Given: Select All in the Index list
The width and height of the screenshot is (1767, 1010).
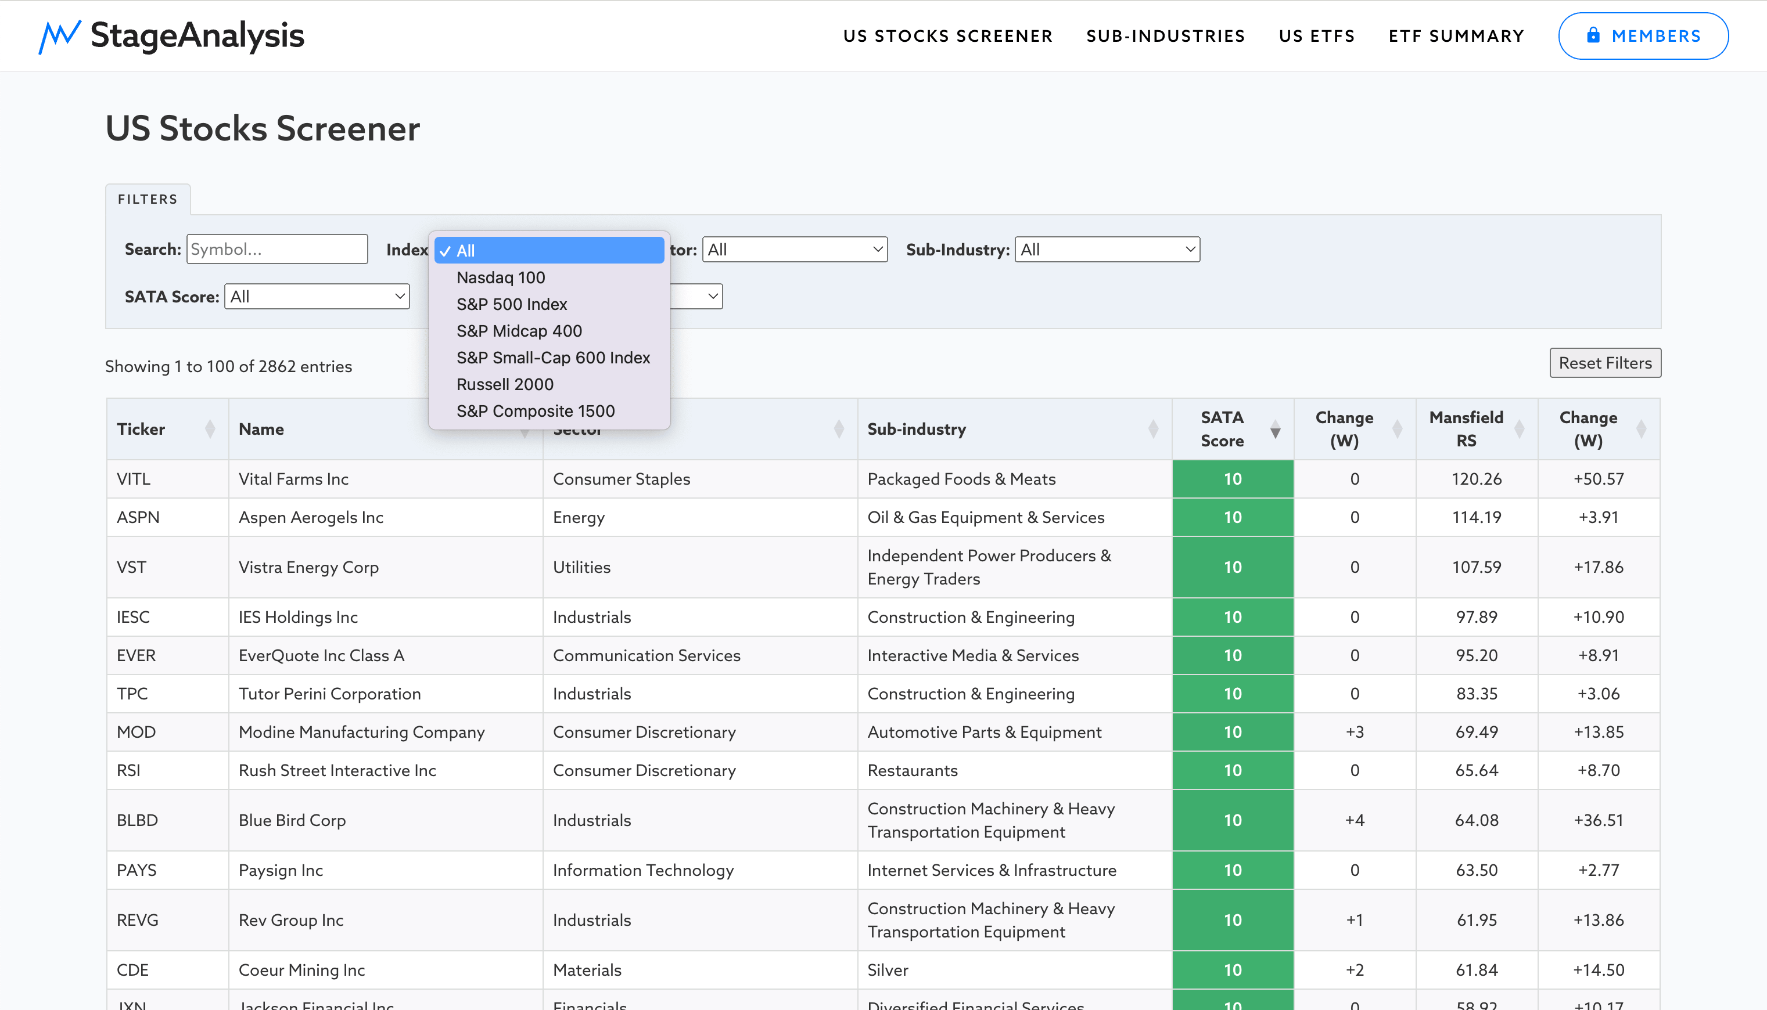Looking at the screenshot, I should 549,250.
